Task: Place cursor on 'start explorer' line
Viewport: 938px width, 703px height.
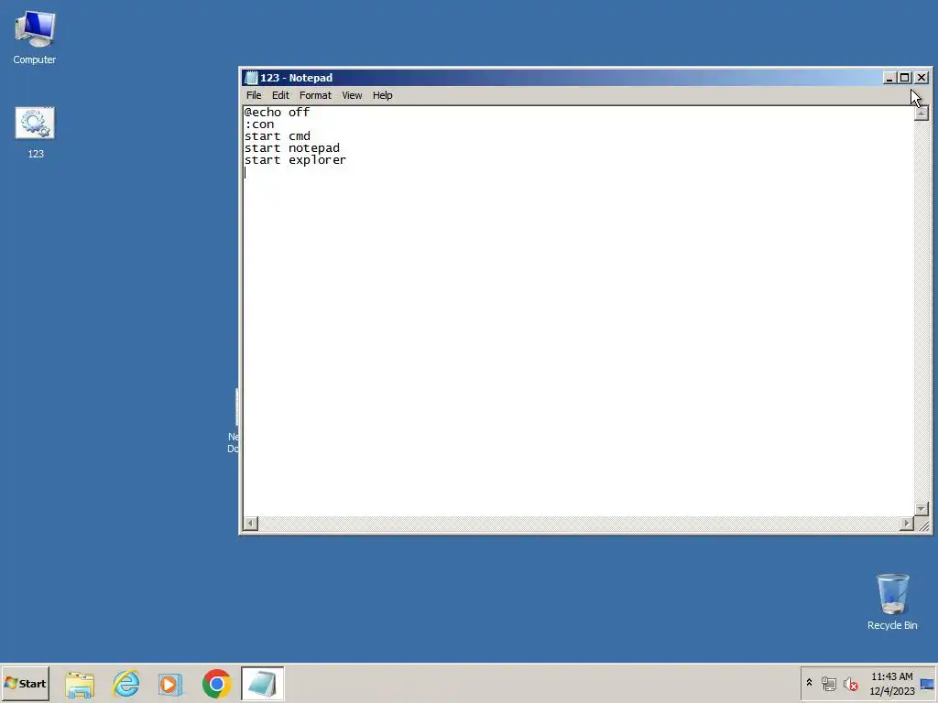Action: (295, 160)
